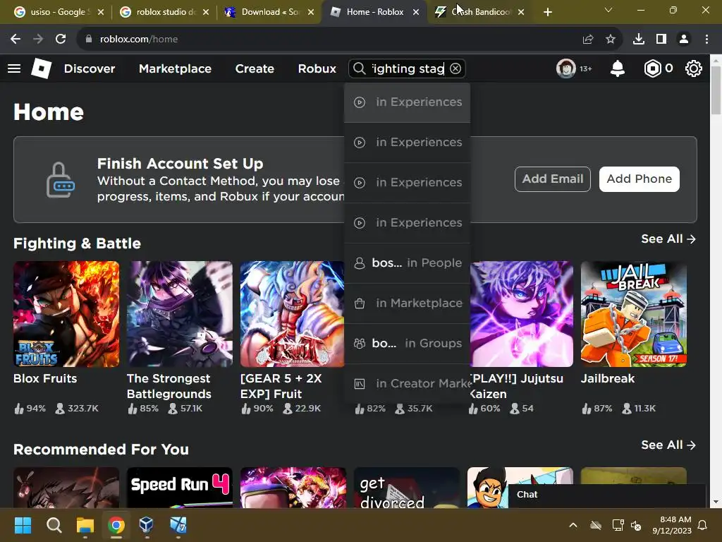Screen dimensions: 722x542
Task: Open the notifications bell in Roblox
Action: click(x=618, y=68)
